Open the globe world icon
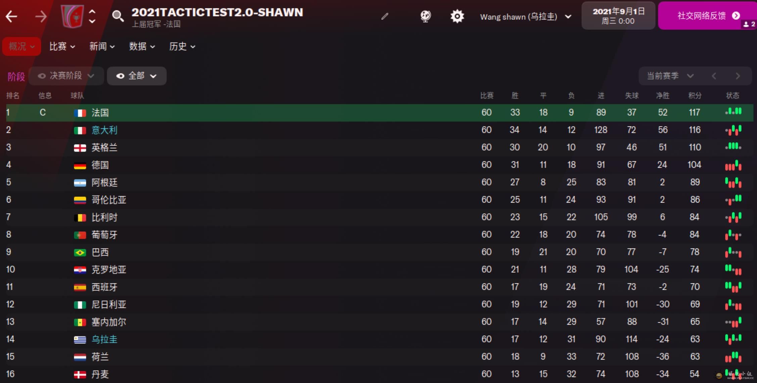Viewport: 757px width, 383px height. coord(425,16)
